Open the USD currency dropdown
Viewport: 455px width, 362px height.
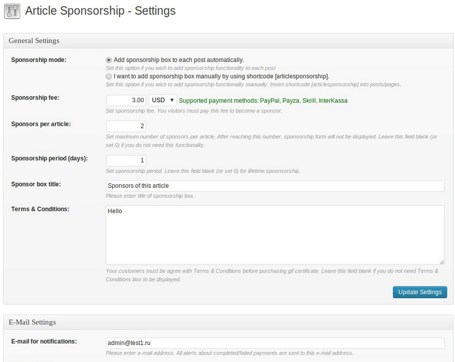click(162, 100)
